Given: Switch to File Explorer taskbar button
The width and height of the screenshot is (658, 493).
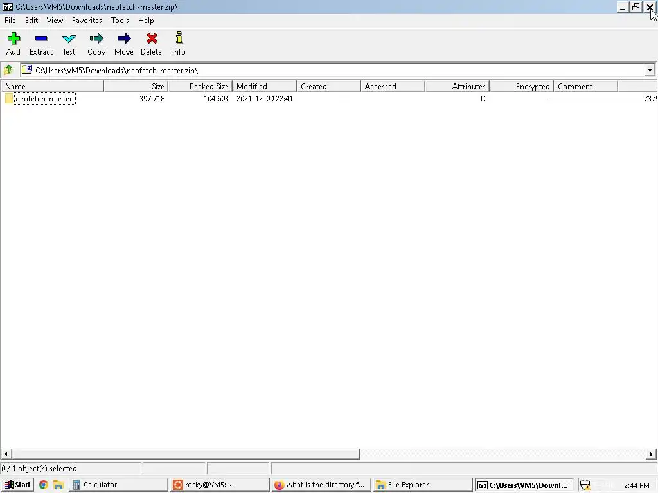Looking at the screenshot, I should point(423,485).
